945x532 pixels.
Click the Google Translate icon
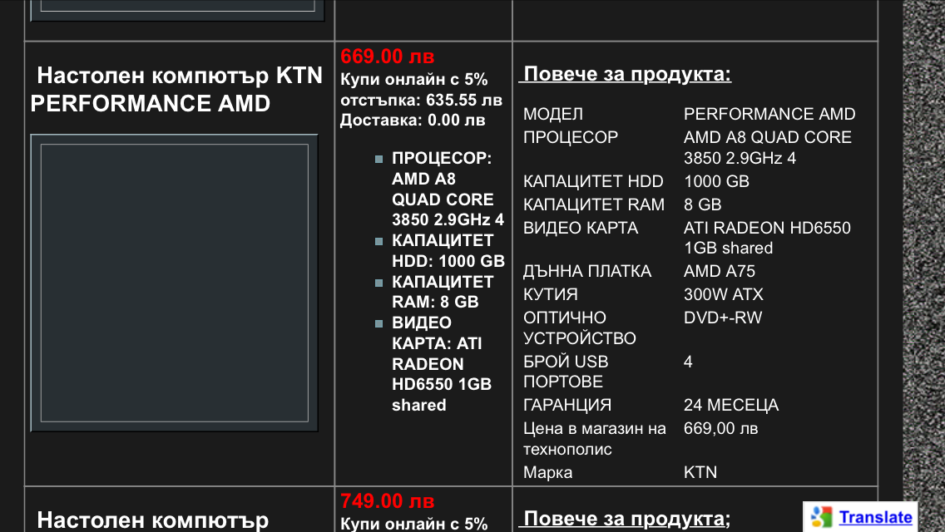pos(821,517)
